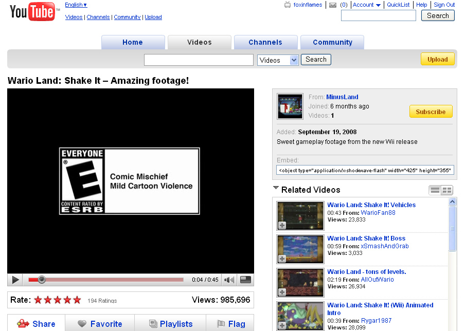Open AllOutWario channel link
Image resolution: width=465 pixels, height=331 pixels.
coord(377,280)
